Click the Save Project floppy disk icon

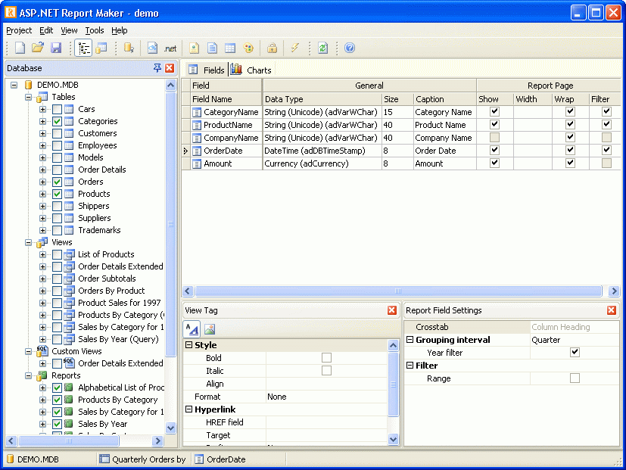55,48
